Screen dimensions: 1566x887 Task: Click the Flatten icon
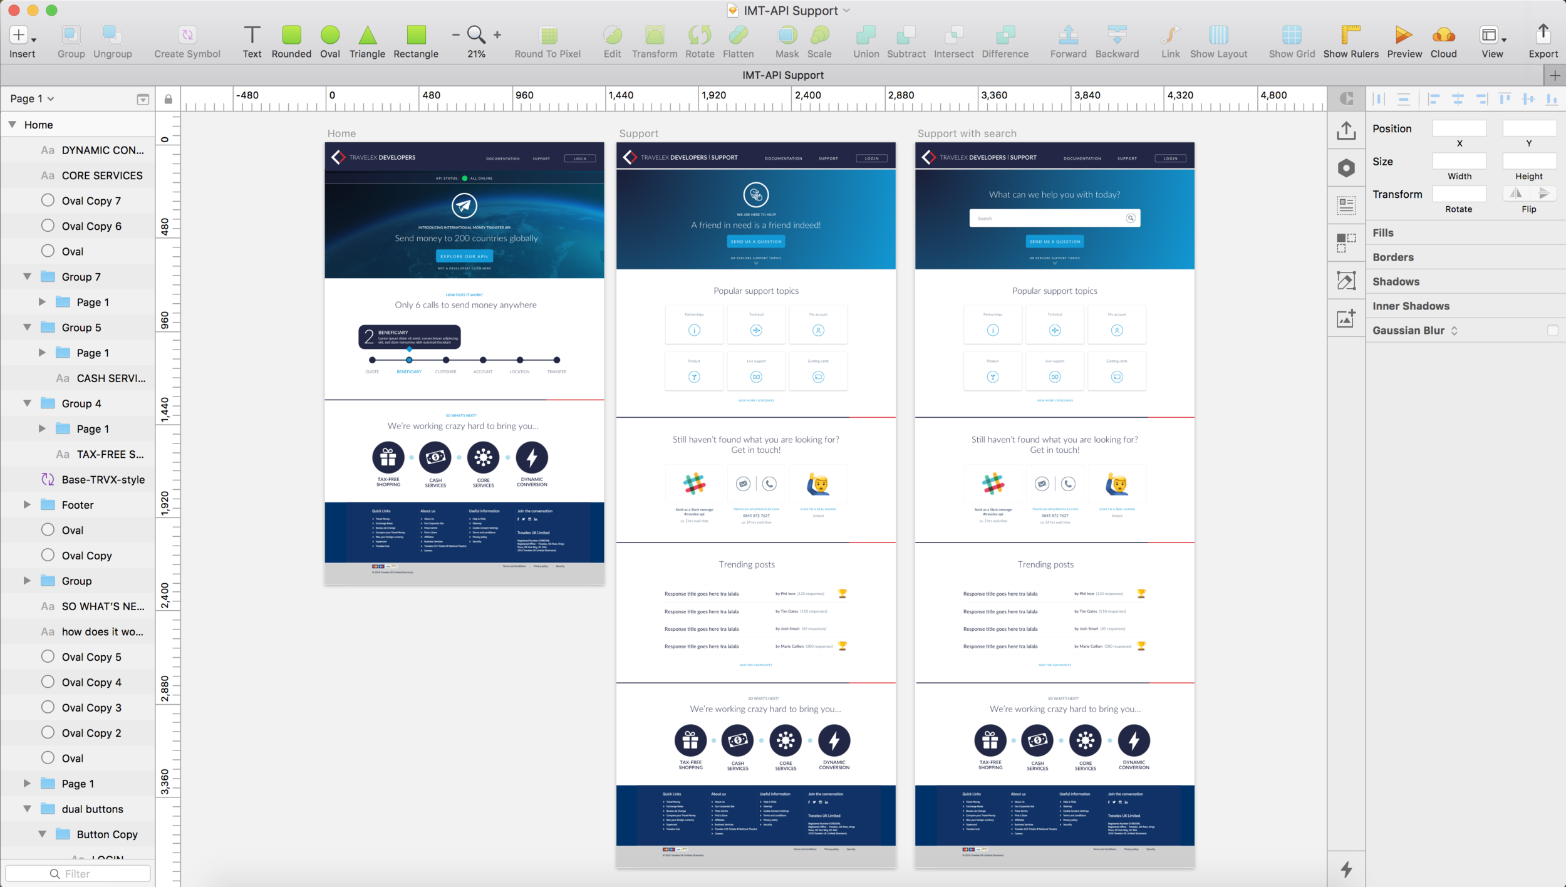(738, 35)
